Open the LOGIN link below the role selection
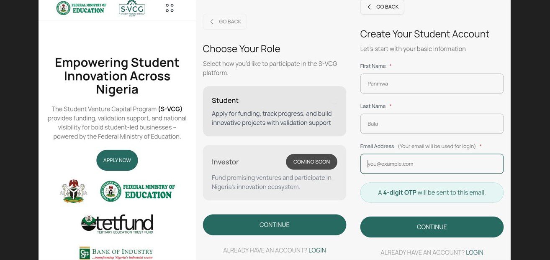This screenshot has width=550, height=260. pos(317,250)
